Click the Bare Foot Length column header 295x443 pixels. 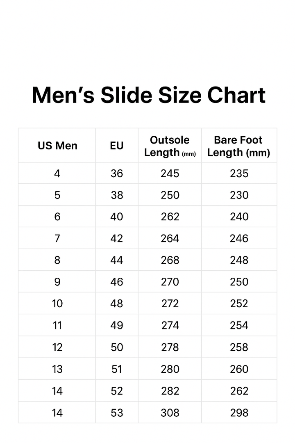tap(238, 146)
